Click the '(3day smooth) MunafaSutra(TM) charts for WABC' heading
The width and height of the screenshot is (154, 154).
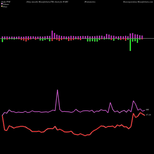(47, 2)
